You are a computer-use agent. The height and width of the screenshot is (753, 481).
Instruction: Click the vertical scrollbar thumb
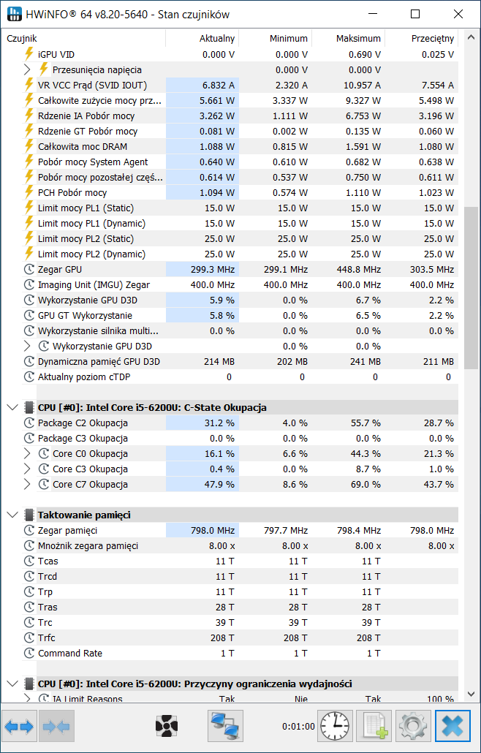tap(472, 287)
